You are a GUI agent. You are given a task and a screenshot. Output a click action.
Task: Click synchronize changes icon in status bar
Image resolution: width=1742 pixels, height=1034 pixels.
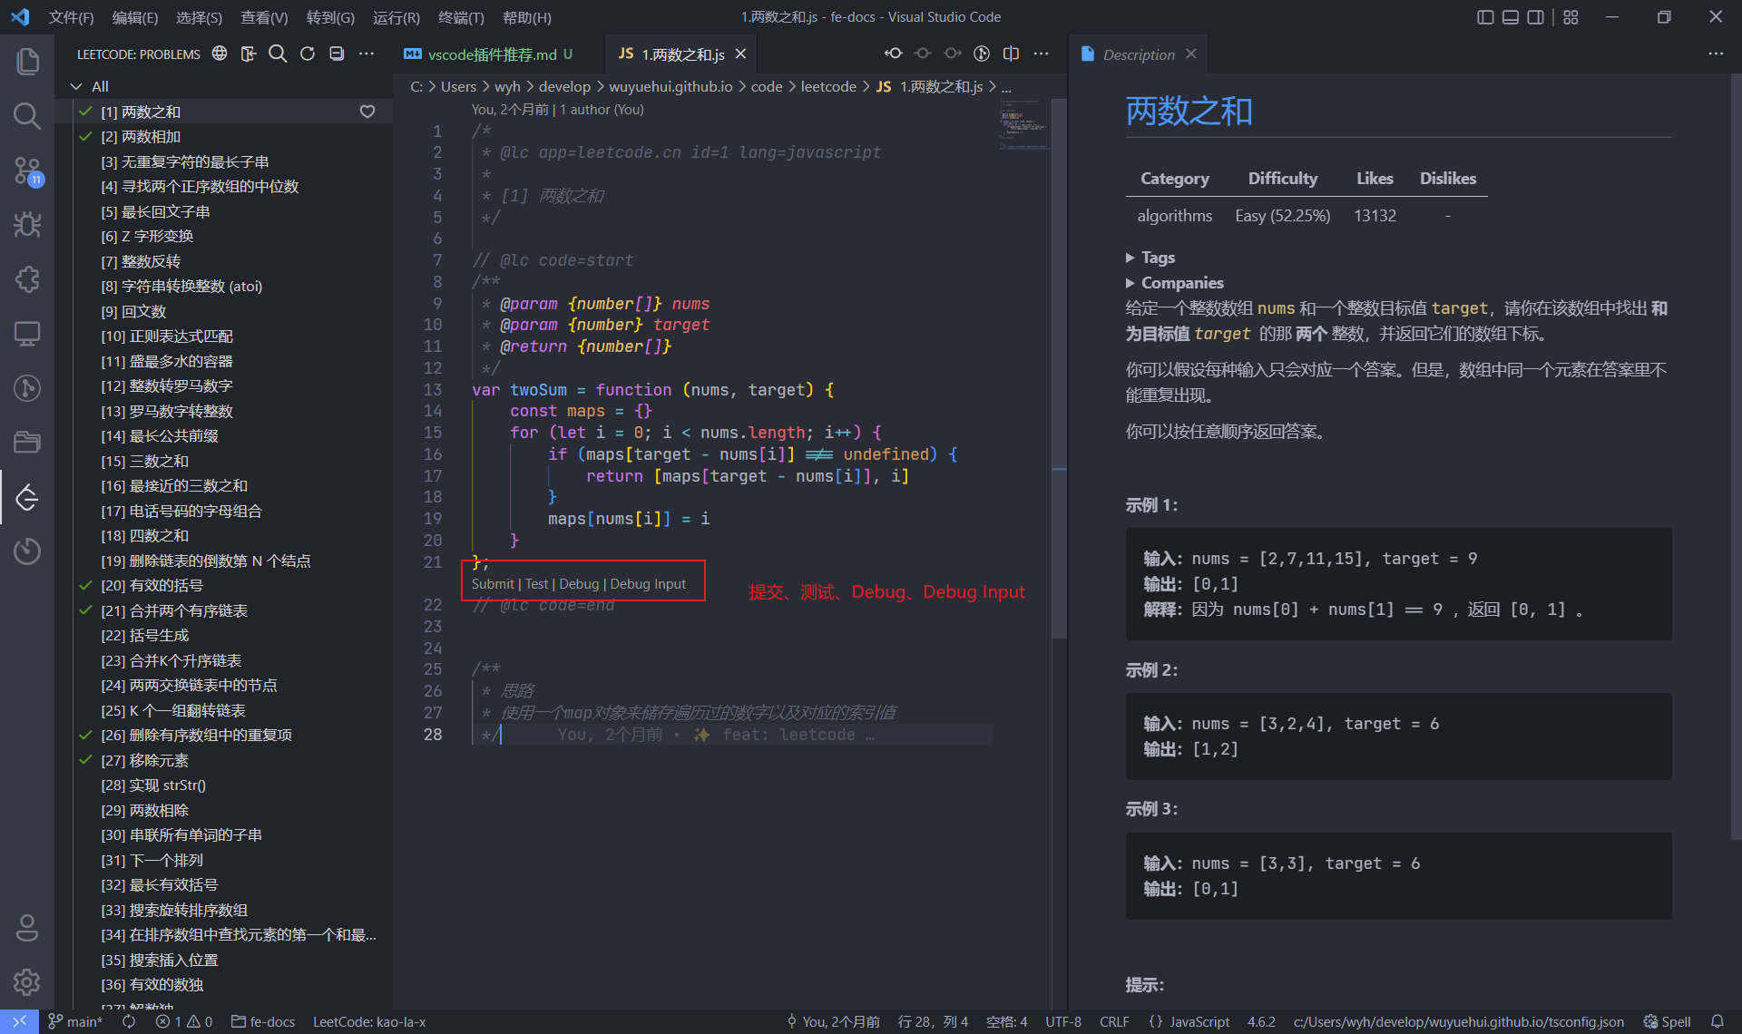tap(129, 1021)
